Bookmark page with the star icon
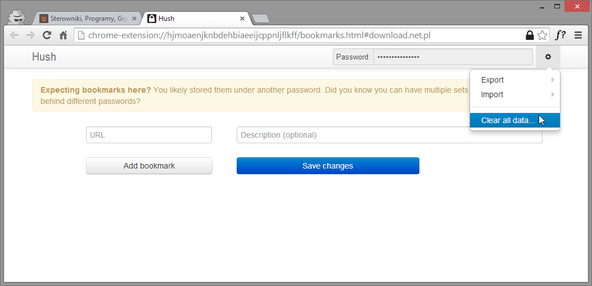 coord(542,35)
